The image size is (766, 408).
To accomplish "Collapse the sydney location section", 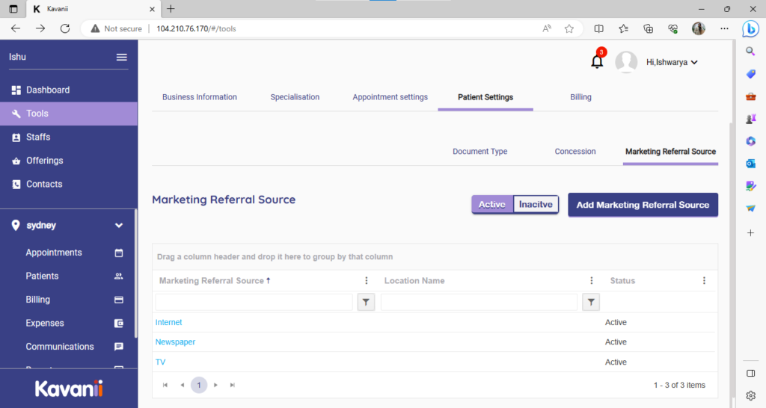I will tap(118, 225).
